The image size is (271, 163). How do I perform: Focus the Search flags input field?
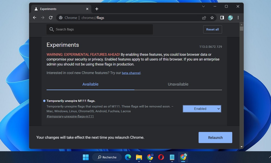(x=99, y=29)
